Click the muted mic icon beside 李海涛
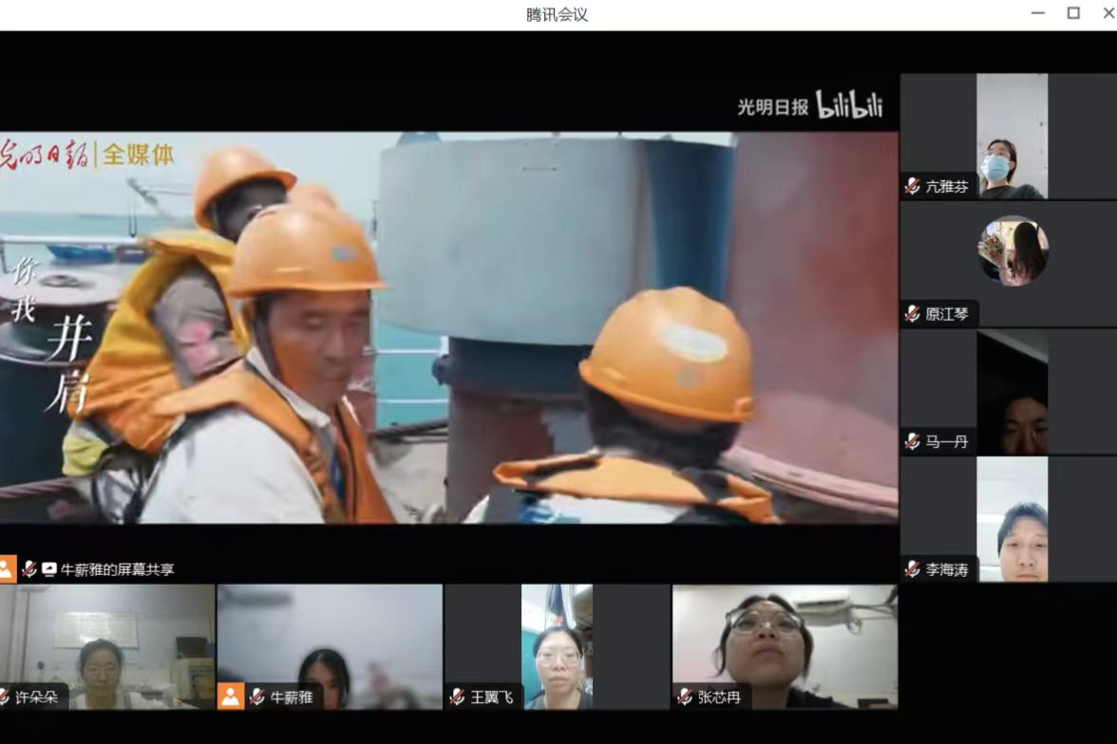Image resolution: width=1117 pixels, height=744 pixels. coord(913,569)
